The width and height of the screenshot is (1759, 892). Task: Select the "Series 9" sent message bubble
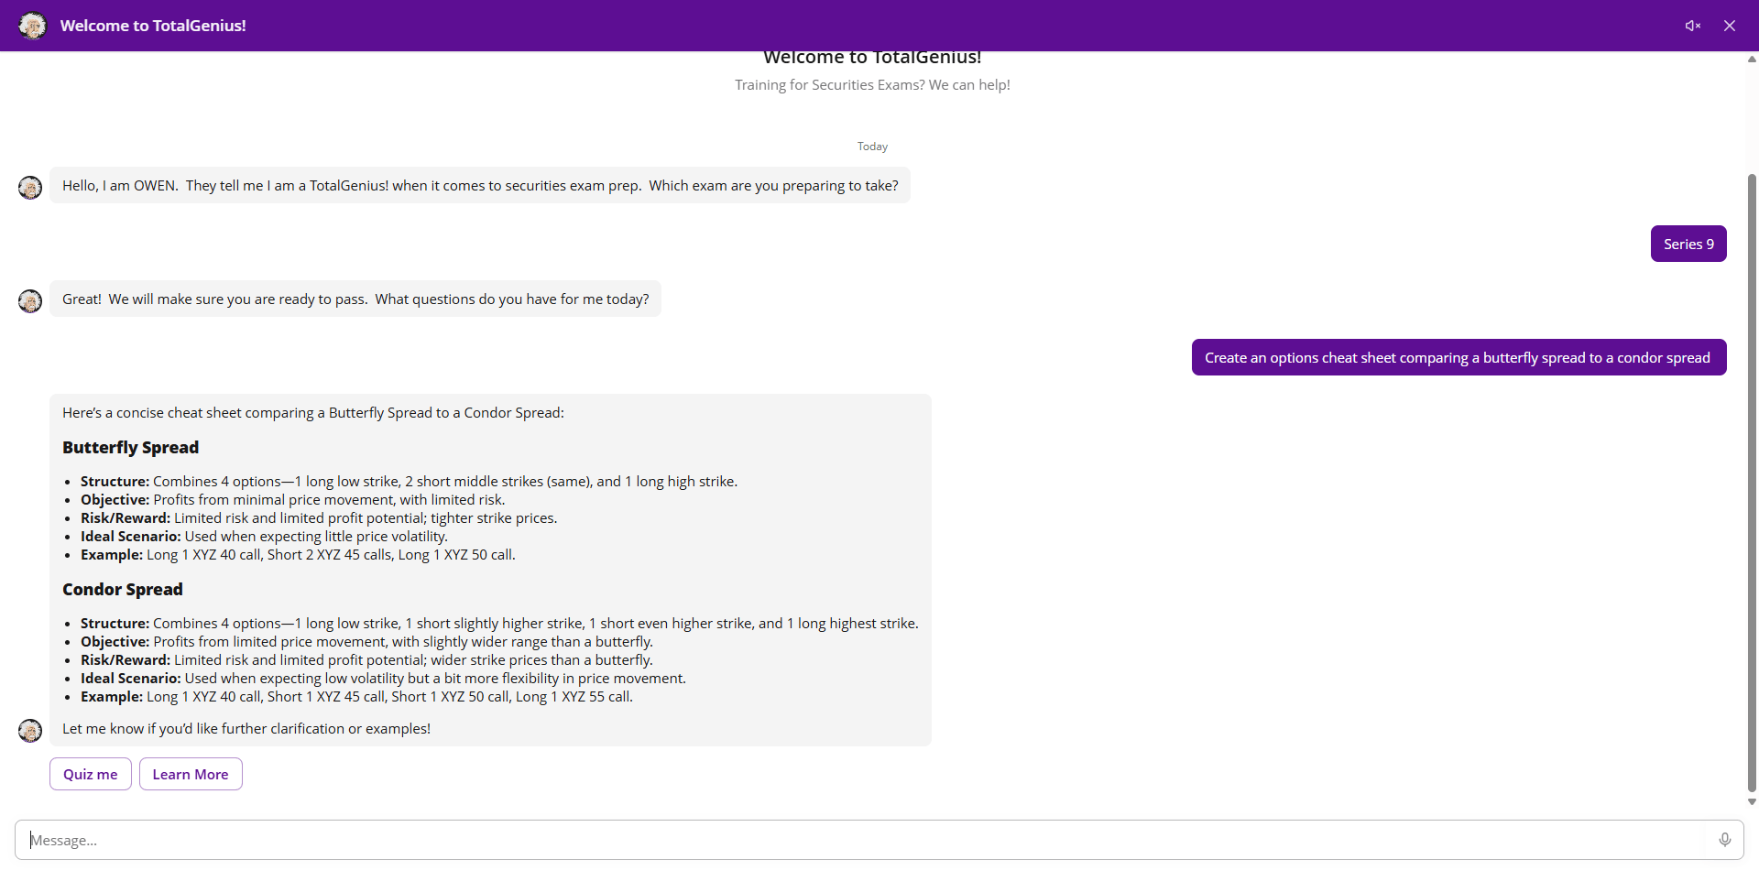click(1688, 244)
